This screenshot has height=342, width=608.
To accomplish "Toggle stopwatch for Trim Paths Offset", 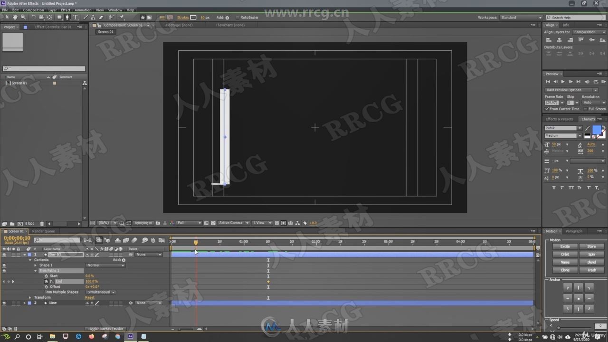I will tap(47, 287).
